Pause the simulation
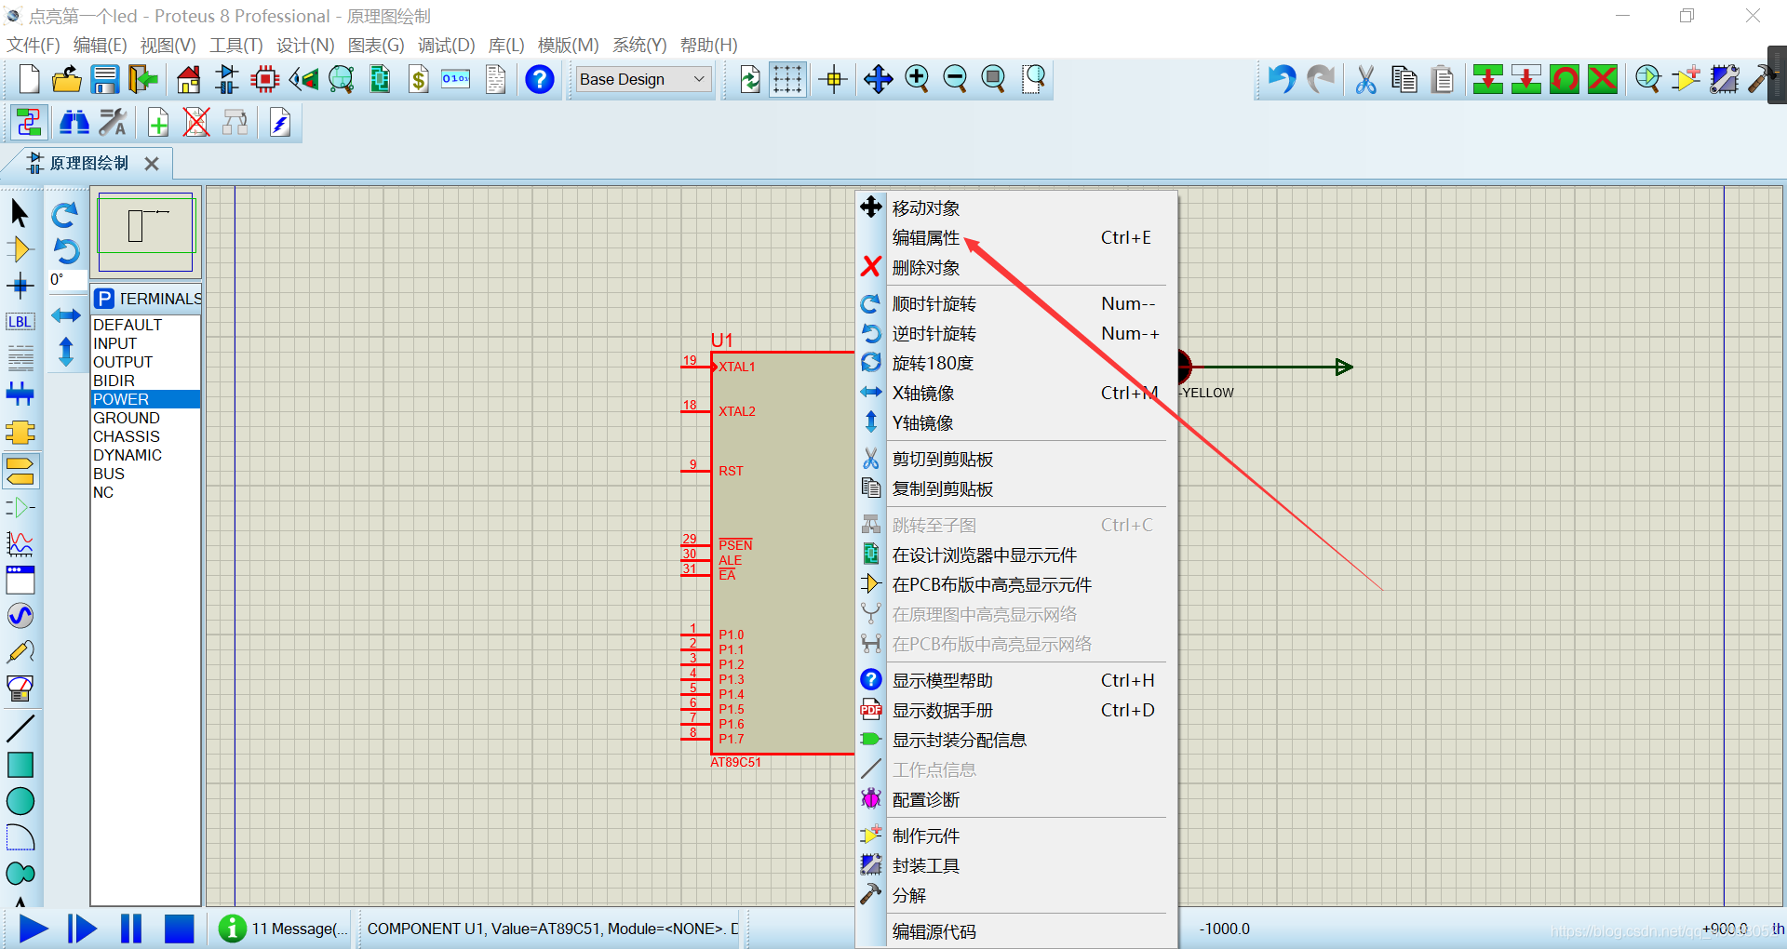This screenshot has width=1787, height=949. [130, 929]
